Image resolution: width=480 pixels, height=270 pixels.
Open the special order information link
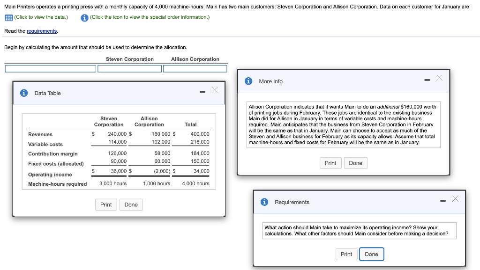click(150, 17)
